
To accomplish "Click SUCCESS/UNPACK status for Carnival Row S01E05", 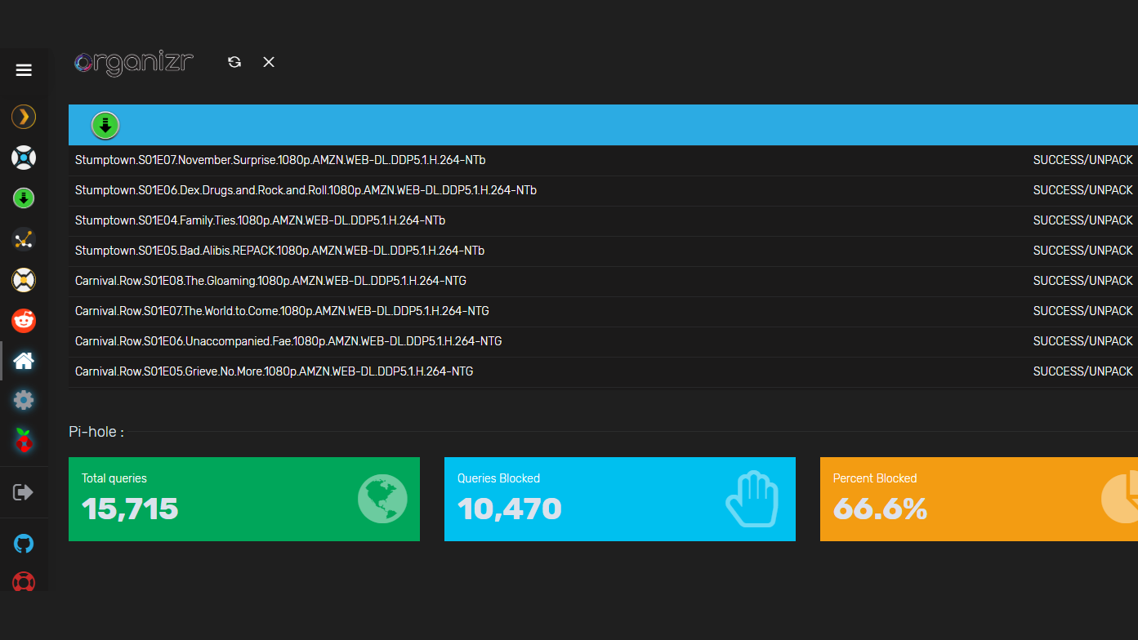I will point(1082,371).
